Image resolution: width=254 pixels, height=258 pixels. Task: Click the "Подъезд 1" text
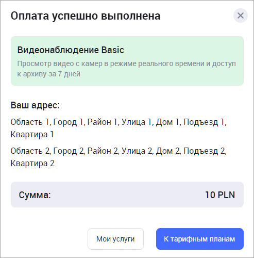click(204, 122)
